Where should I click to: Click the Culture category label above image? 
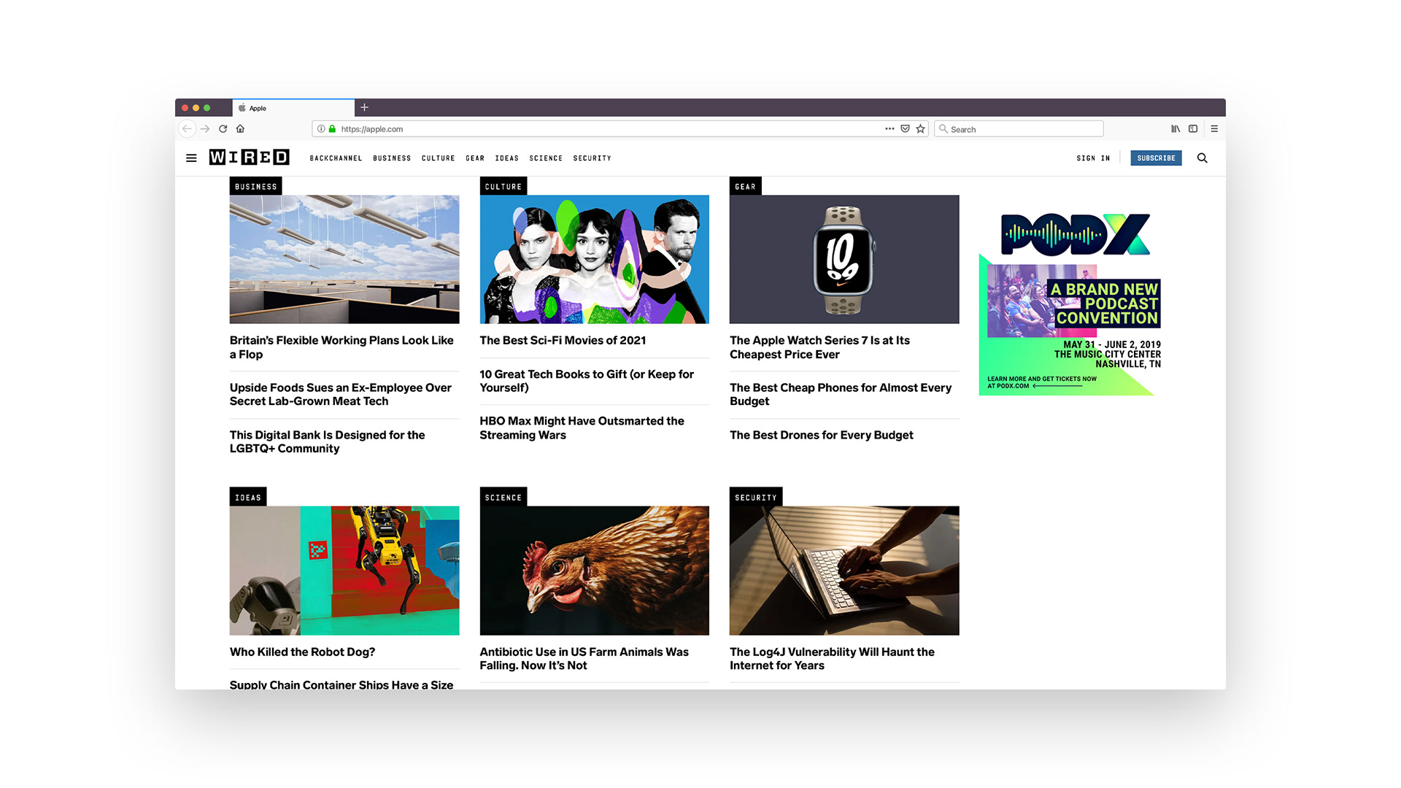coord(503,187)
